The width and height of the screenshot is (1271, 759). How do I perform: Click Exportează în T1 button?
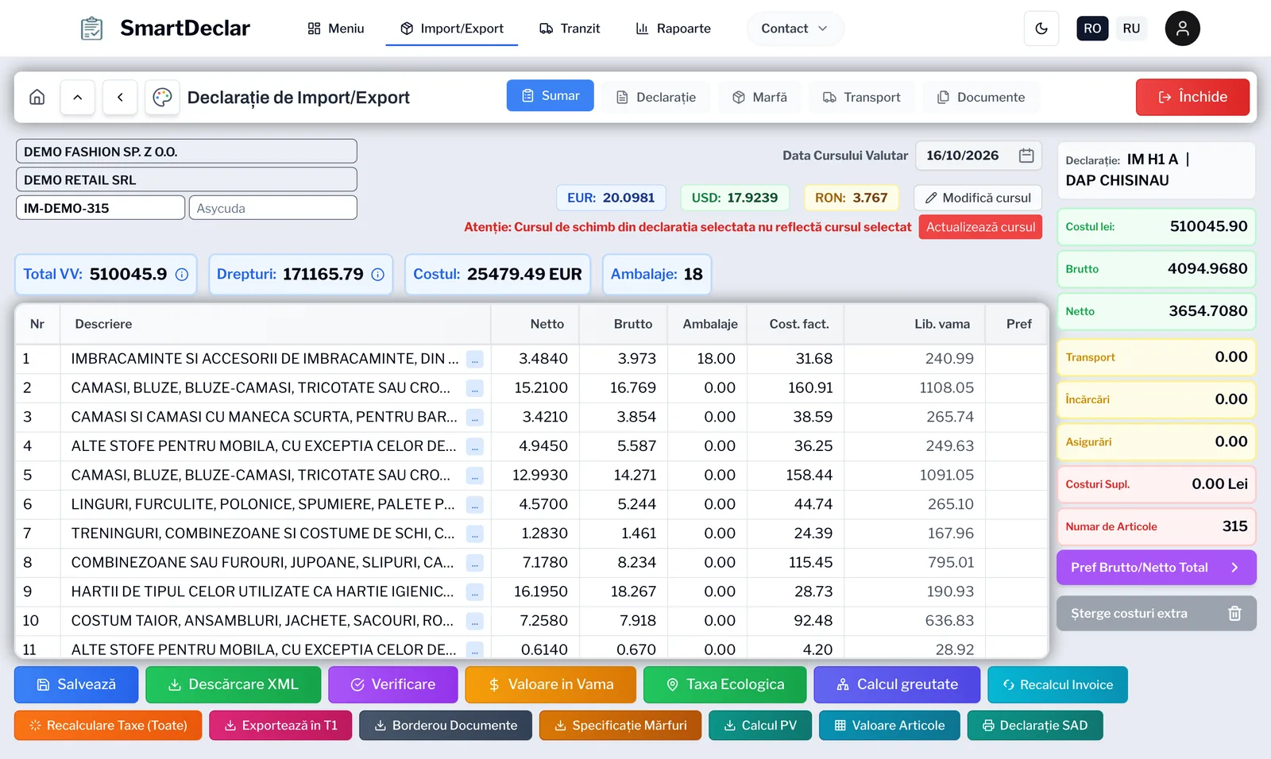pyautogui.click(x=280, y=726)
